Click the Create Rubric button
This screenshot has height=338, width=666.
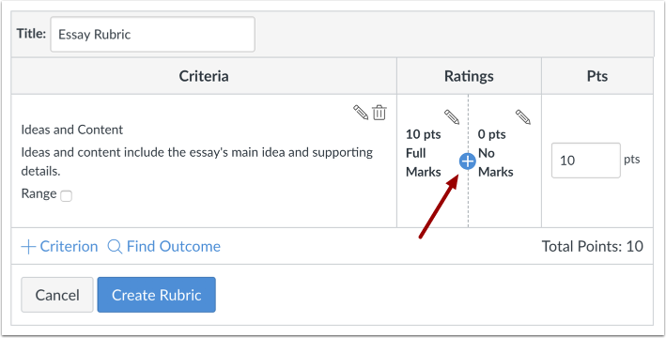(156, 295)
